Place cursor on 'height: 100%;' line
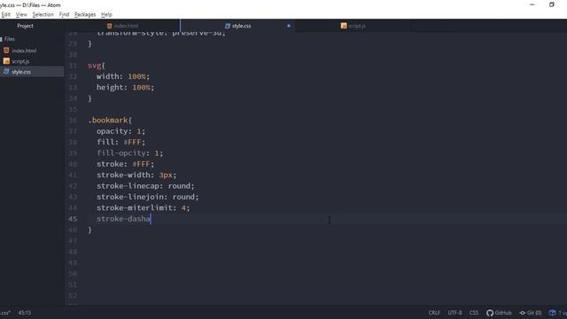Image resolution: width=567 pixels, height=319 pixels. (125, 88)
